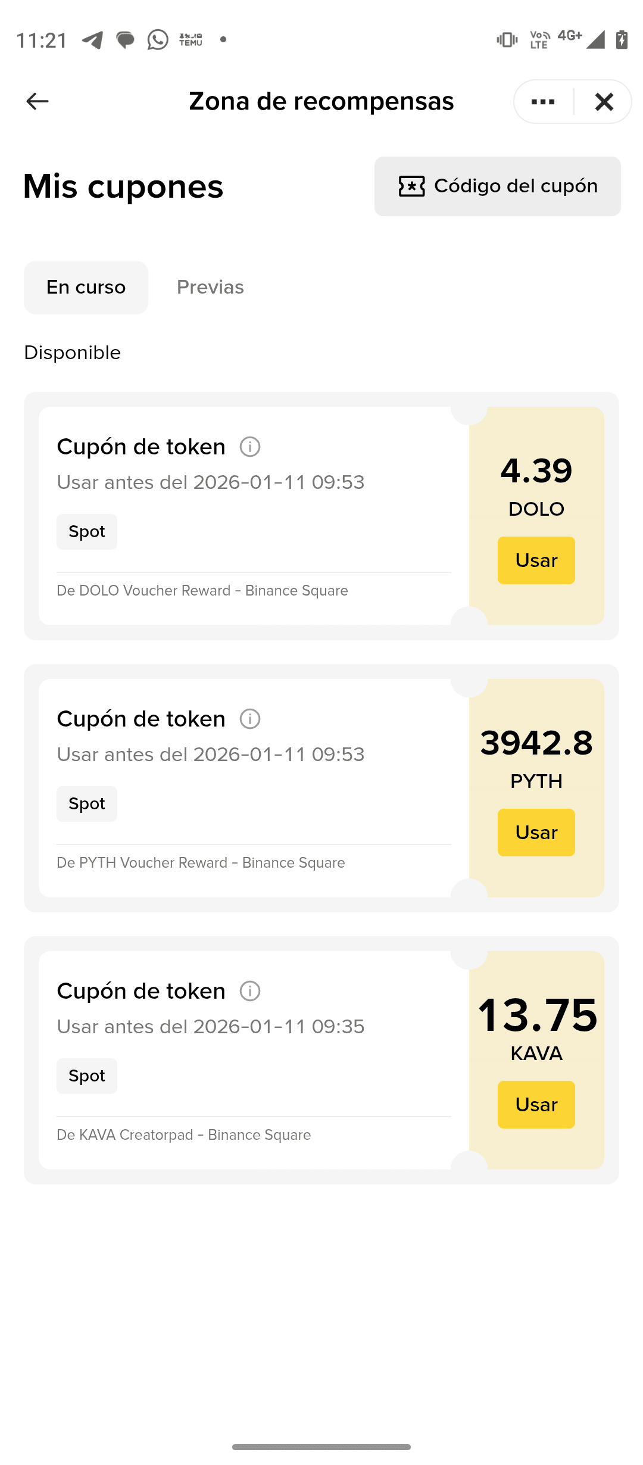The height and width of the screenshot is (1465, 643).
Task: Tap info icon on KAVA token coupon
Action: tap(250, 991)
